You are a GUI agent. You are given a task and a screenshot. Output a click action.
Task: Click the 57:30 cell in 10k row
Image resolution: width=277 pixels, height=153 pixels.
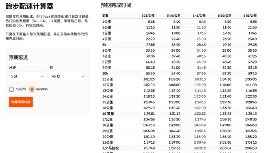(x=201, y=73)
